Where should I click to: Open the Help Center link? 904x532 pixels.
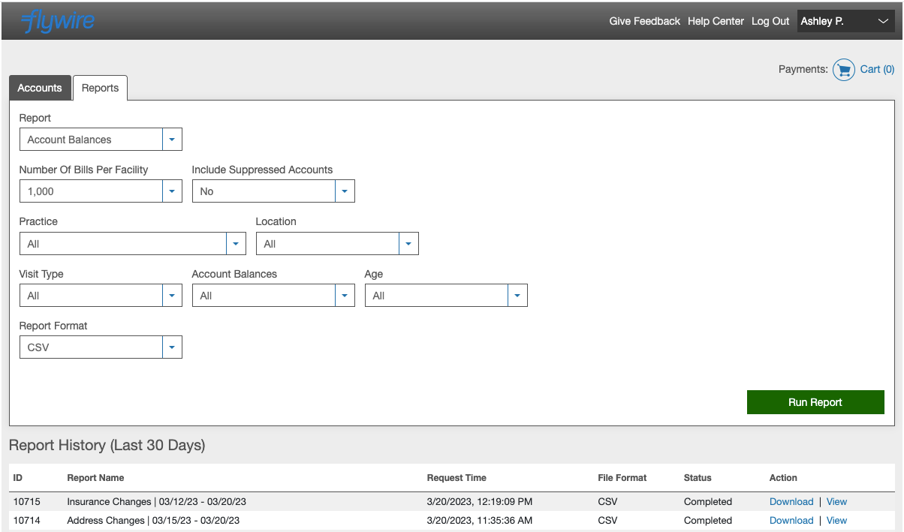[x=716, y=21]
